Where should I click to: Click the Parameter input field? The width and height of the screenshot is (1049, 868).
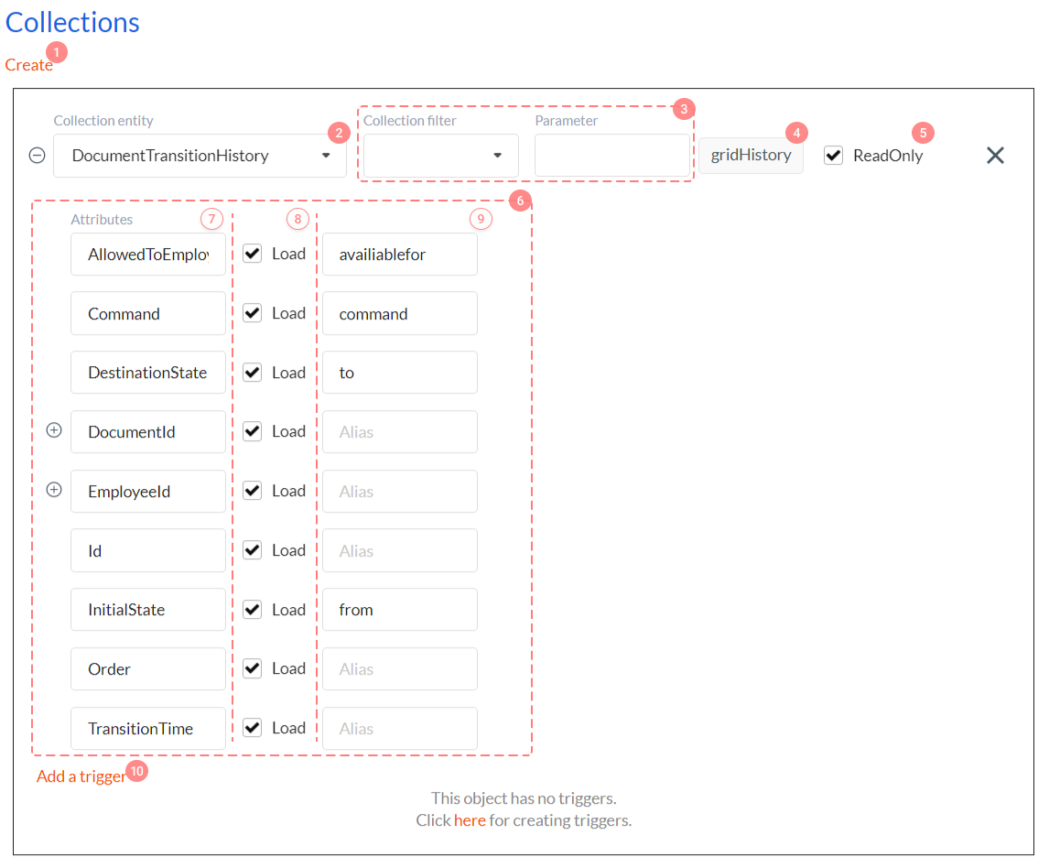click(x=612, y=156)
